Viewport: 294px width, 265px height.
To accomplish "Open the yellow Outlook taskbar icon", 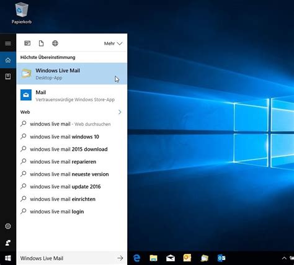I will (187, 258).
